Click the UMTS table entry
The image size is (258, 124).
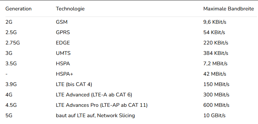63,53
